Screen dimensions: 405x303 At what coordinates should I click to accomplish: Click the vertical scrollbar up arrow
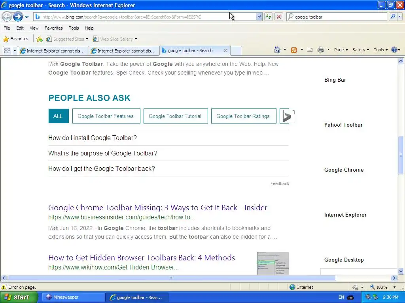(x=401, y=61)
